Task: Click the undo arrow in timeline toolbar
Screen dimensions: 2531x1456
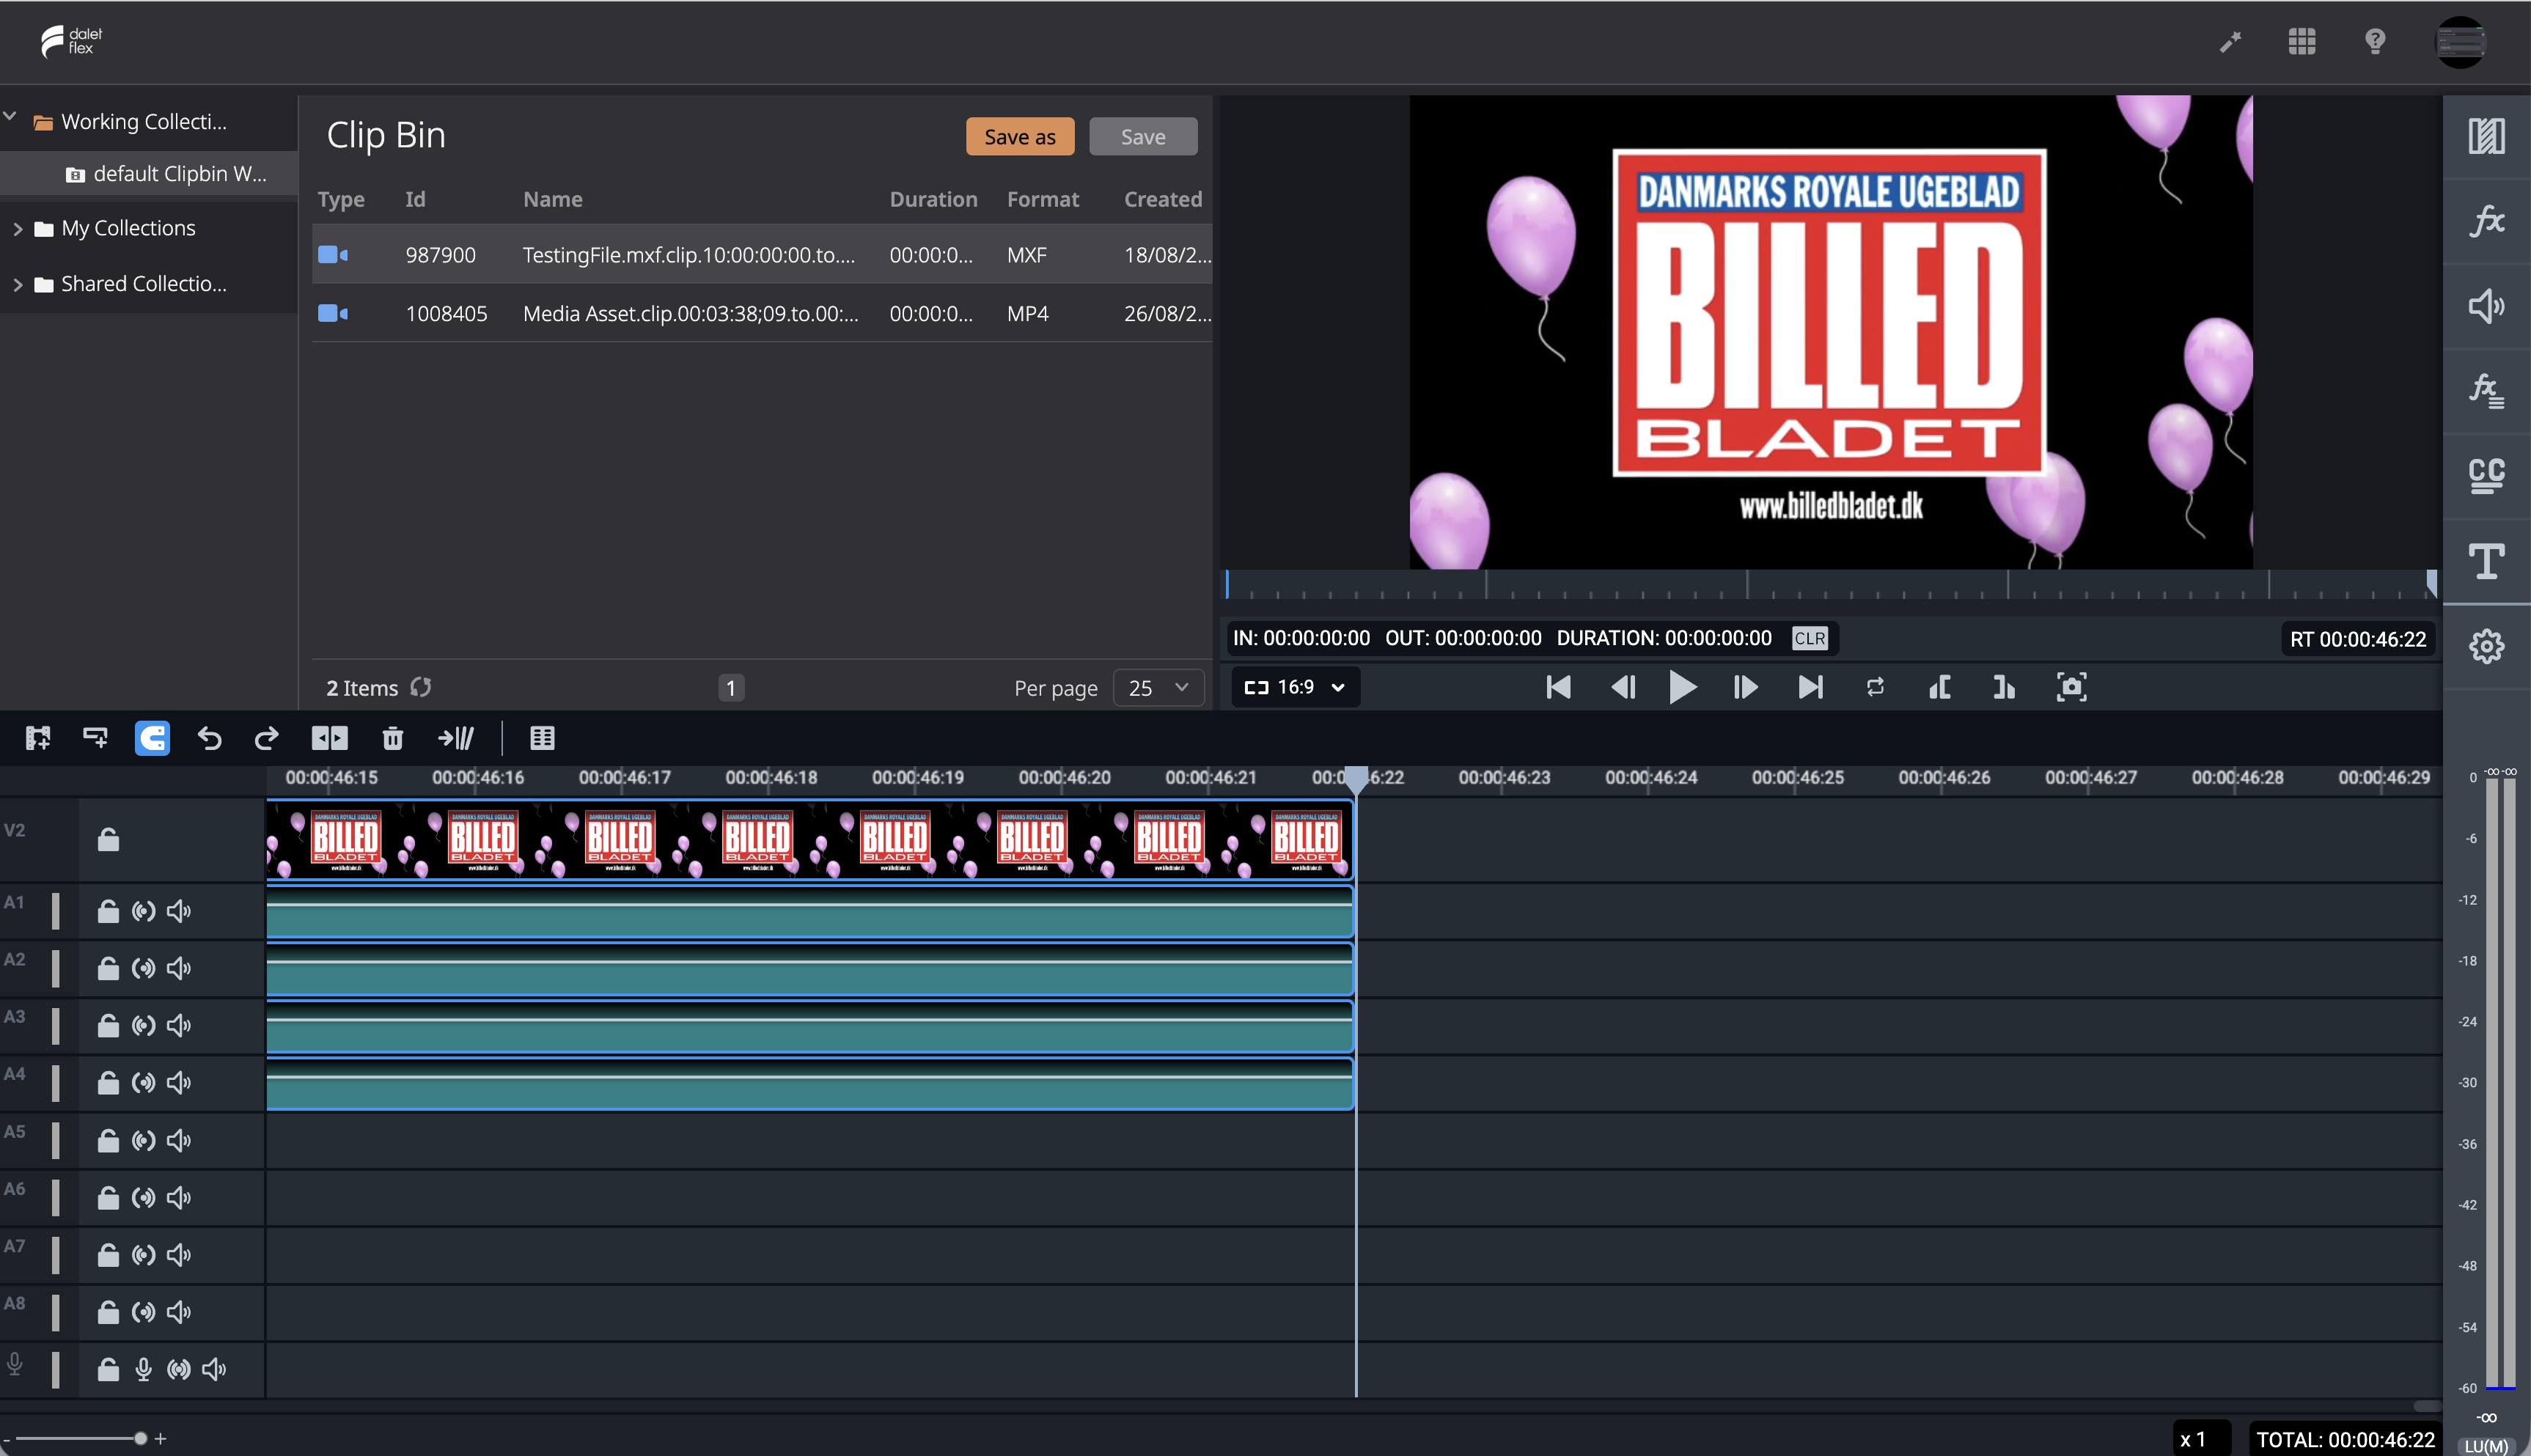Action: click(209, 738)
